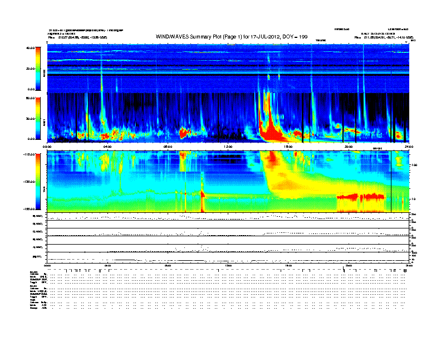This screenshot has height=341, width=441.
Task: Click the WIND/WAVES Summary Plot title
Action: [232, 37]
